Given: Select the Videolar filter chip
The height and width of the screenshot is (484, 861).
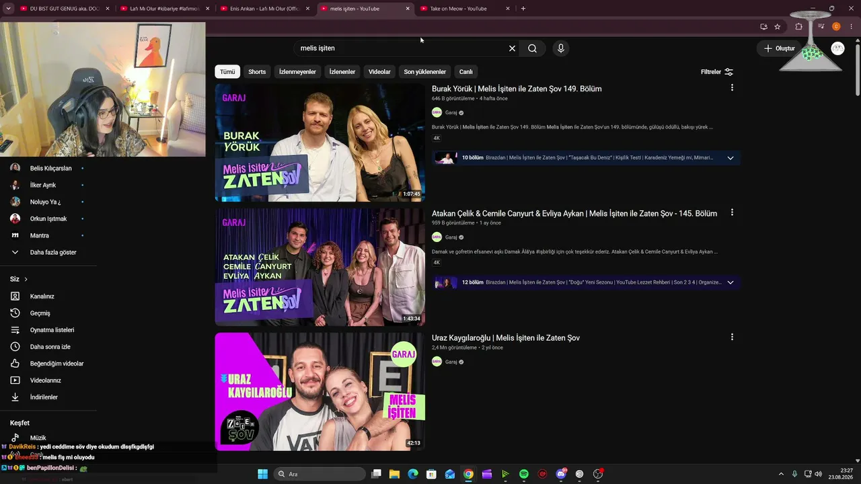Looking at the screenshot, I should 379,72.
